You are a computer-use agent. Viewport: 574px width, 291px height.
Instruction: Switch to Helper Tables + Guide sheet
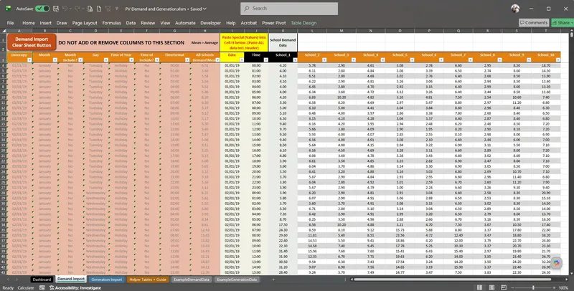(x=148, y=280)
